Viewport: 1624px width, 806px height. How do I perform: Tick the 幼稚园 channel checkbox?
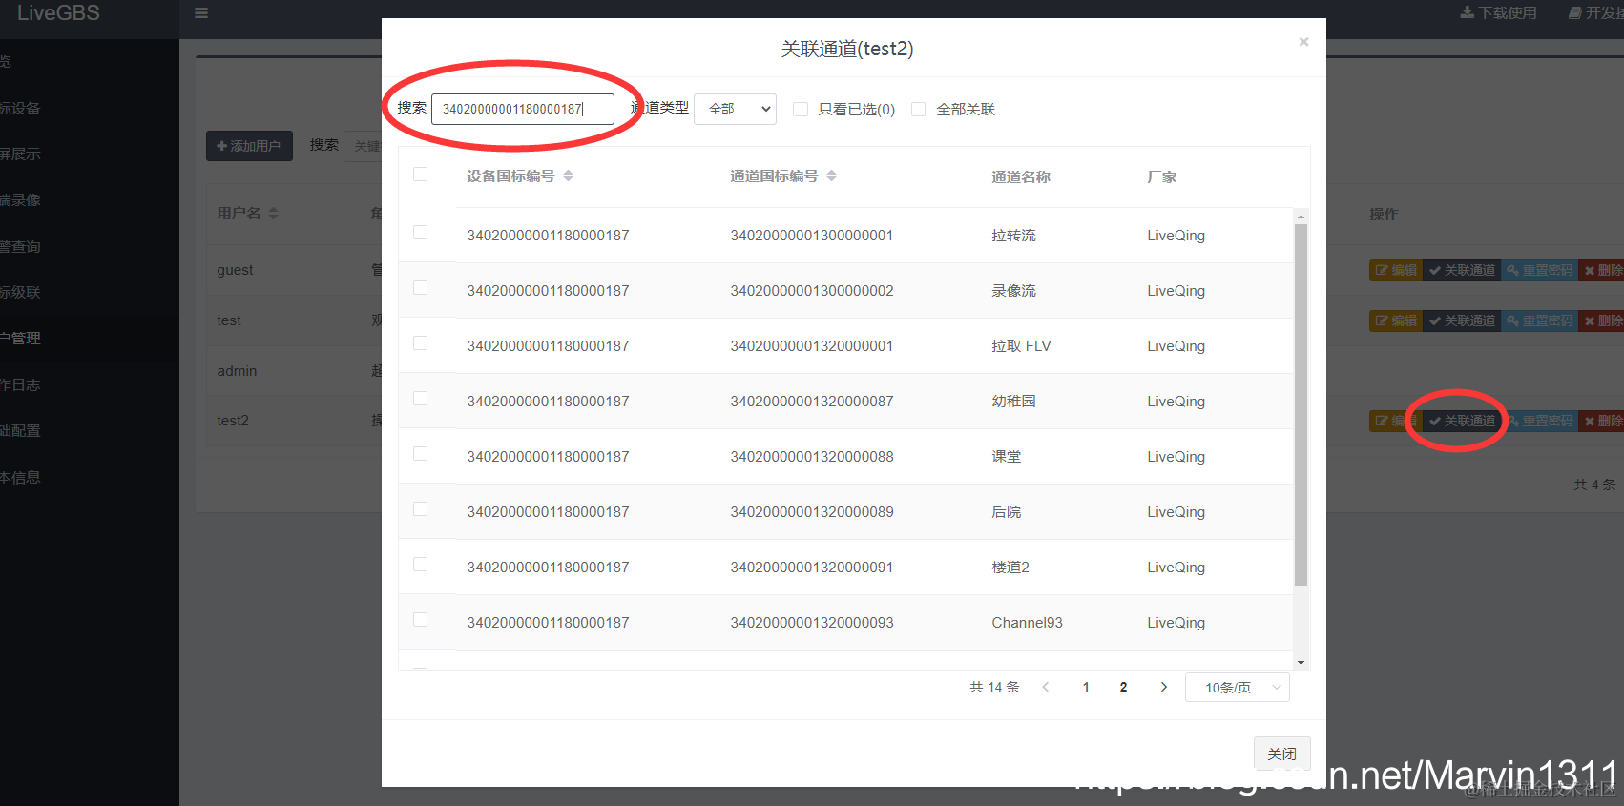click(x=420, y=399)
